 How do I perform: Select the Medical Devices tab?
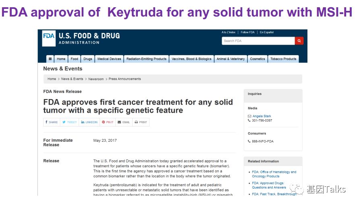pos(109,59)
